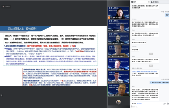169x108 pixels.
Task: Click the shared slide title 四大规则之2
Action: click(22, 29)
